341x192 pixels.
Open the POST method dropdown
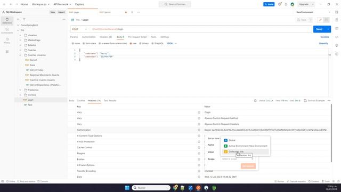coord(79,29)
